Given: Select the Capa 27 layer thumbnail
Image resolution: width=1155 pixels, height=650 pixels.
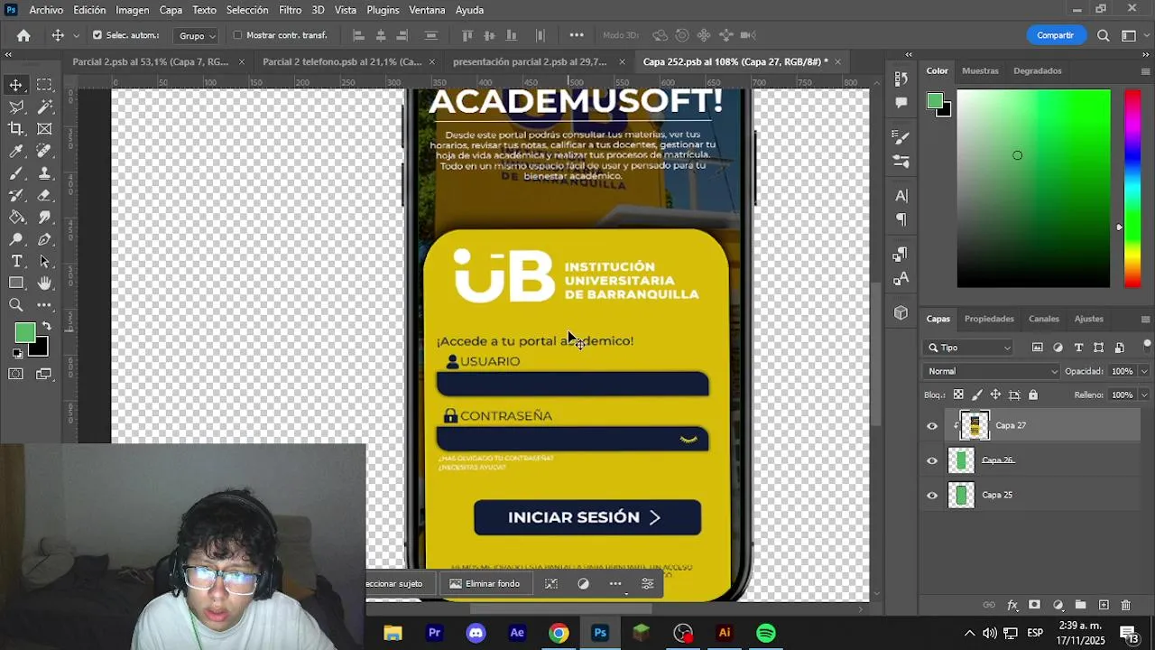Looking at the screenshot, I should [975, 425].
